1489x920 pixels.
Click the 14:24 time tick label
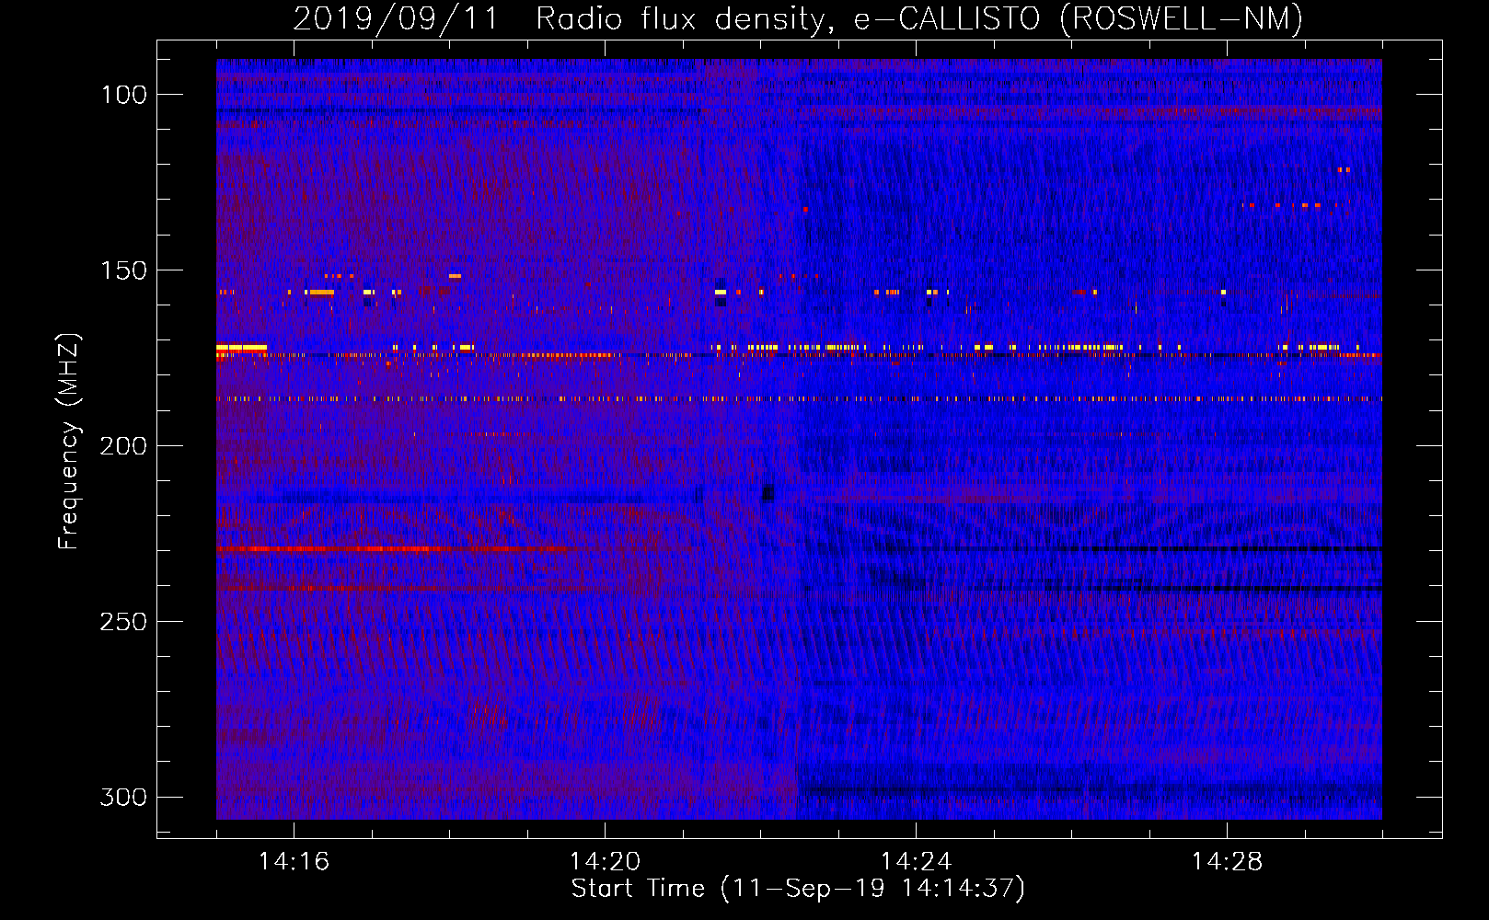(x=916, y=862)
